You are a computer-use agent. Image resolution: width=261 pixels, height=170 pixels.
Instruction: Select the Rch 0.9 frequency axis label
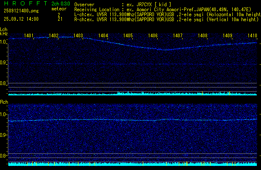[3, 135]
